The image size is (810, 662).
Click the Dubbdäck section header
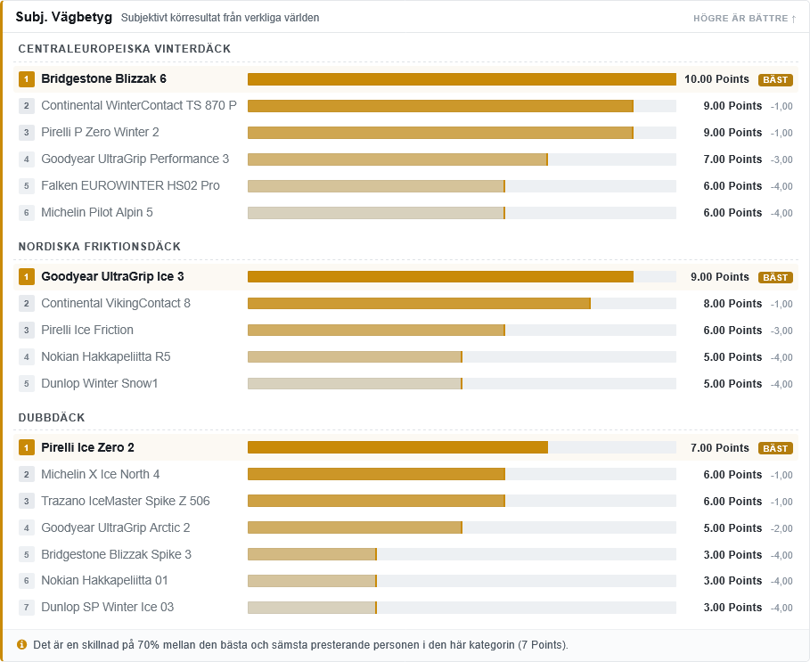click(x=52, y=417)
